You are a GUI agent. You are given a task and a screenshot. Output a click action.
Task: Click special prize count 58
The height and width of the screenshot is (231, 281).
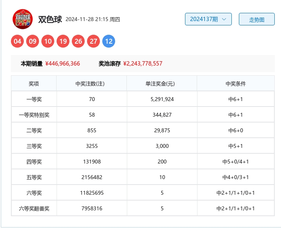click(92, 115)
